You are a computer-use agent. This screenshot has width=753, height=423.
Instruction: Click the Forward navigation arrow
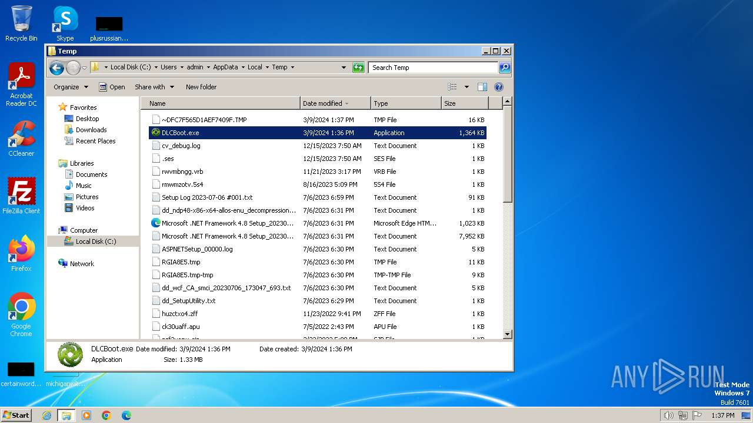tap(73, 68)
